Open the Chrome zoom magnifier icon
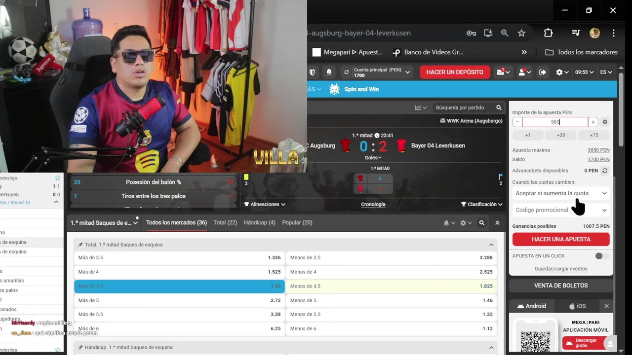 [x=505, y=33]
